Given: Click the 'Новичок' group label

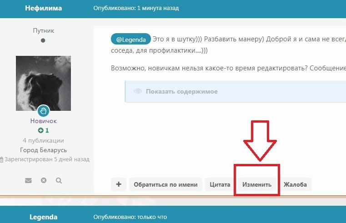Looking at the screenshot, I should pyautogui.click(x=44, y=121).
